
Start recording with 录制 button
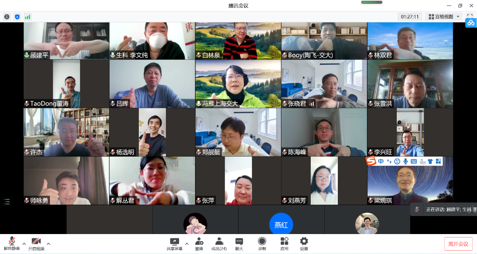(262, 242)
